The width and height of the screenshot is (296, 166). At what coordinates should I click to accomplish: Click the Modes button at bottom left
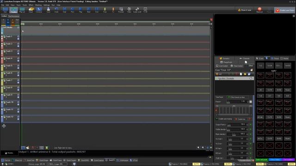click(x=9, y=153)
